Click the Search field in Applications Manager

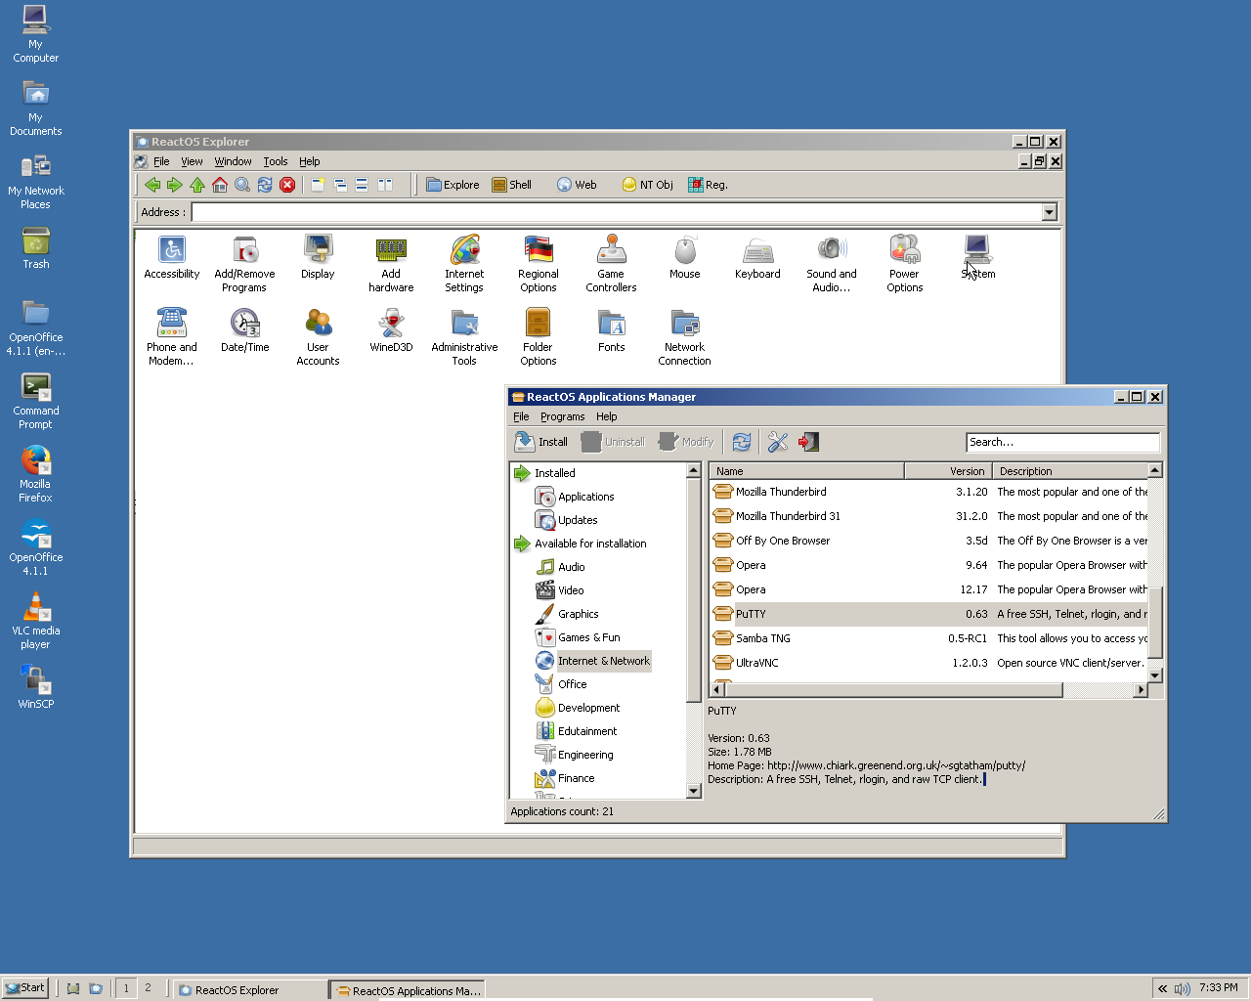coord(1062,442)
